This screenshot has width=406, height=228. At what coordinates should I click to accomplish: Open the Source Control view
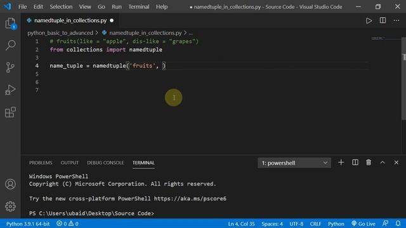(10, 68)
